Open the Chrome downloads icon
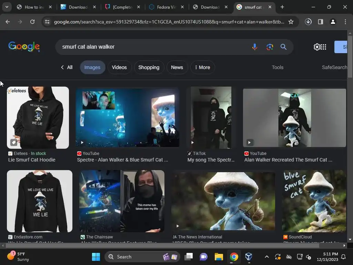Viewport: 353px width, 265px height. (308, 22)
